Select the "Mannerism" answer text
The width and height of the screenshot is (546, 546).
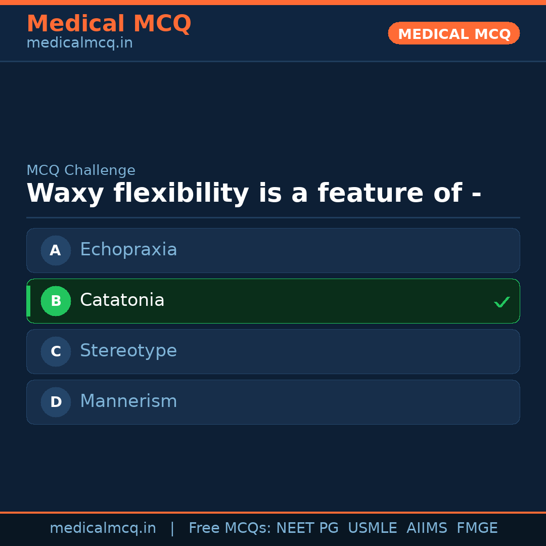(128, 401)
